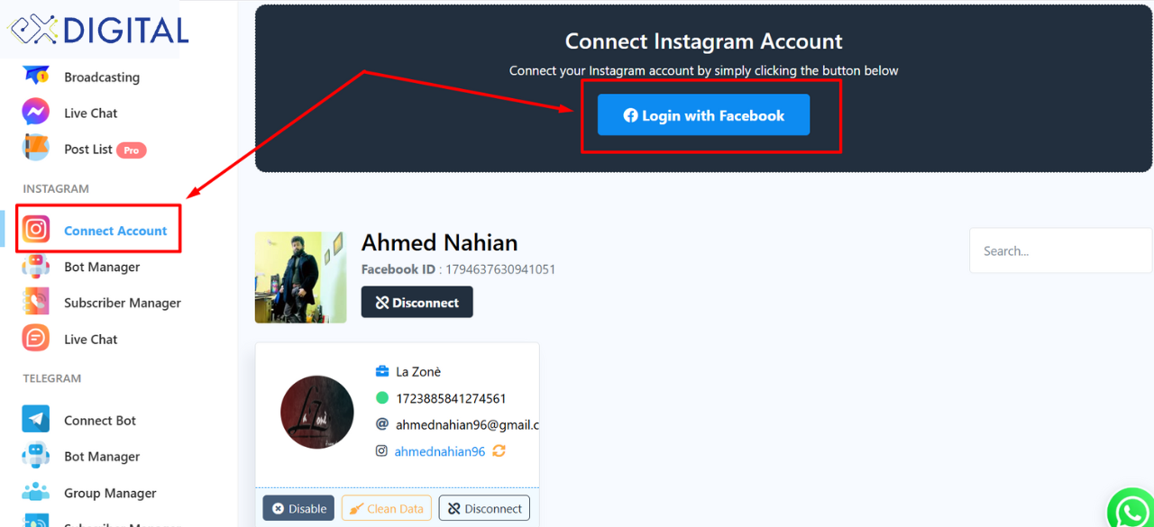The width and height of the screenshot is (1154, 527).
Task: Disconnect the Ahmed Nahian Facebook account
Action: 417,303
